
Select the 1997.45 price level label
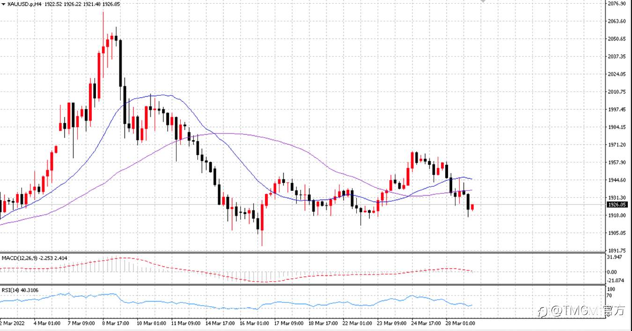coord(617,109)
